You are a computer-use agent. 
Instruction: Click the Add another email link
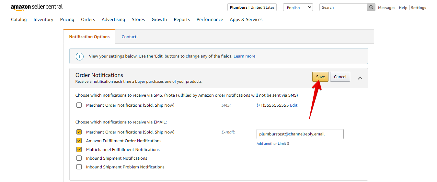267,144
